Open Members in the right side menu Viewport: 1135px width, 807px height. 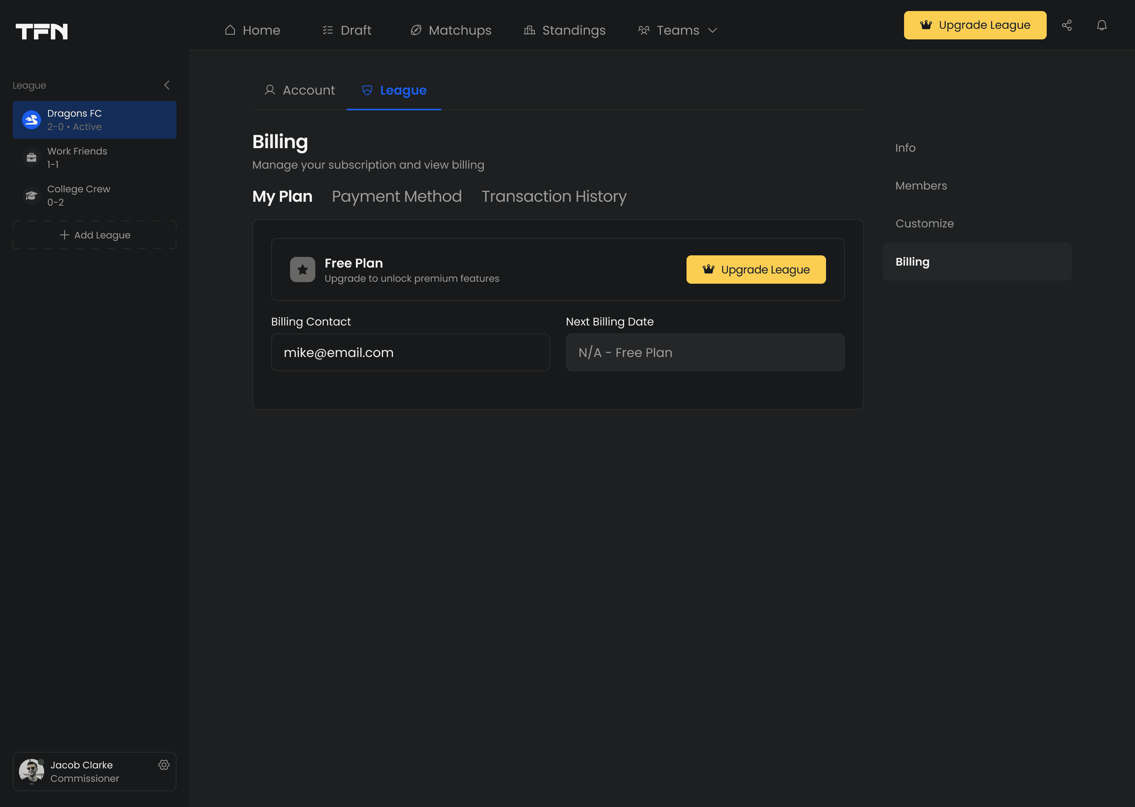point(921,186)
